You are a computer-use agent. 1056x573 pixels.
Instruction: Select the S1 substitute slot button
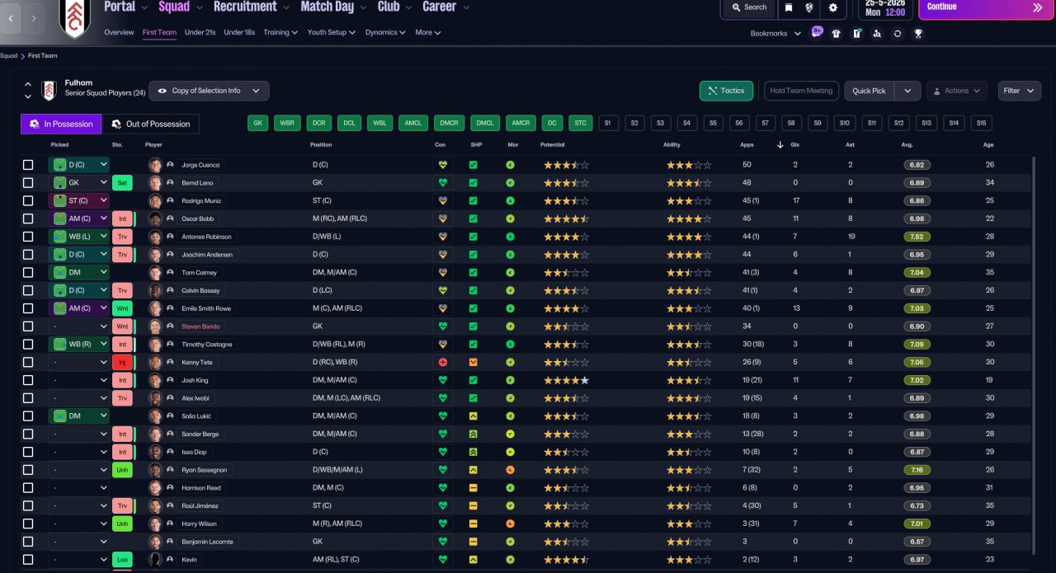[608, 124]
